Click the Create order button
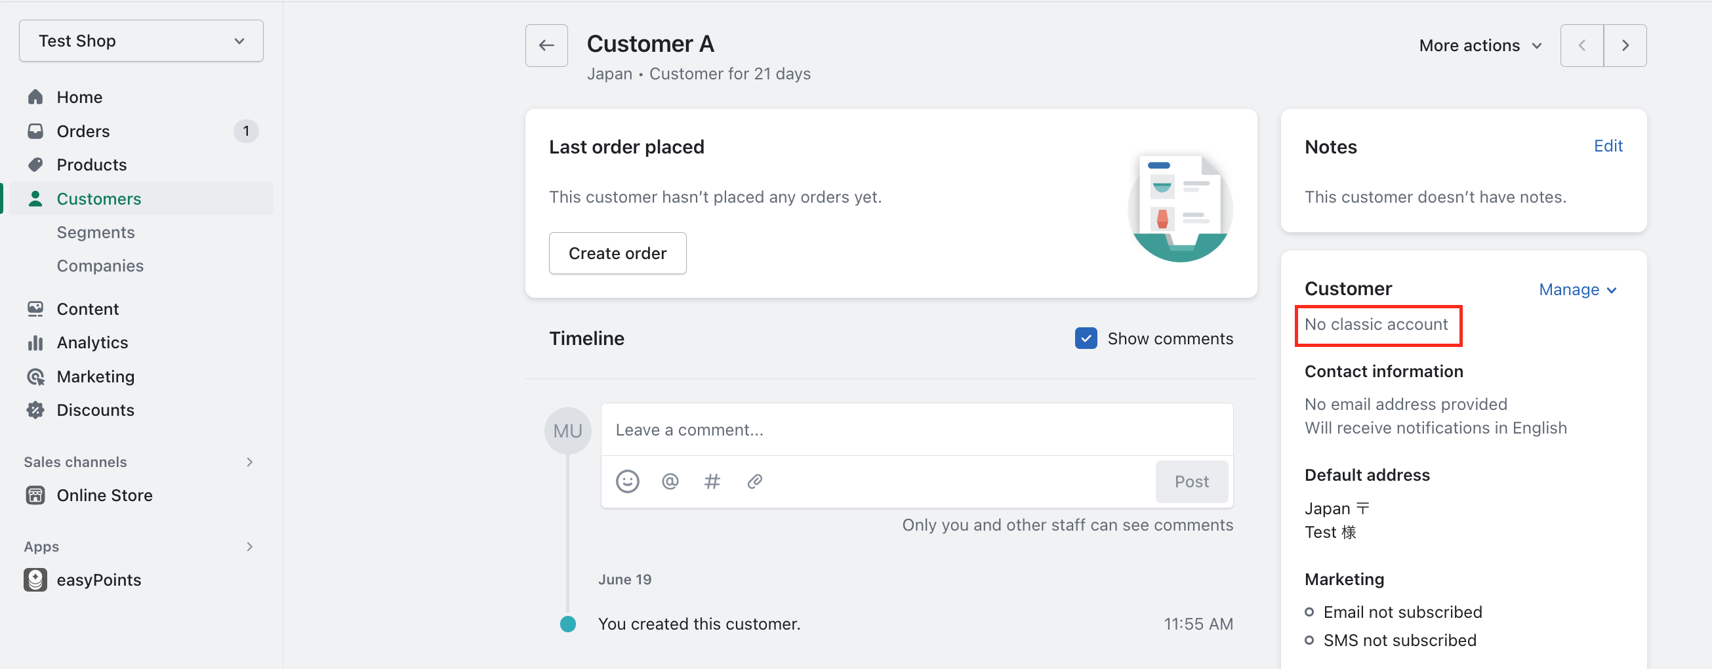1712x669 pixels. pyautogui.click(x=617, y=253)
